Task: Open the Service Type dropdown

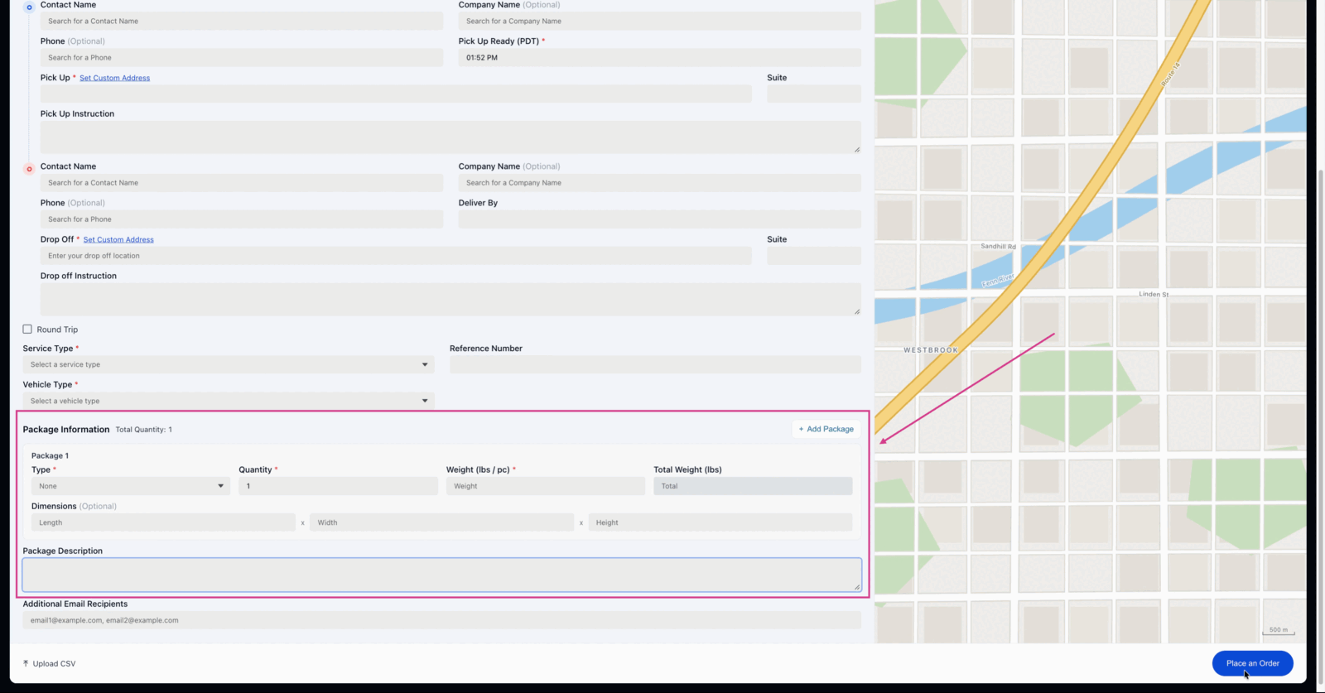Action: [x=229, y=364]
